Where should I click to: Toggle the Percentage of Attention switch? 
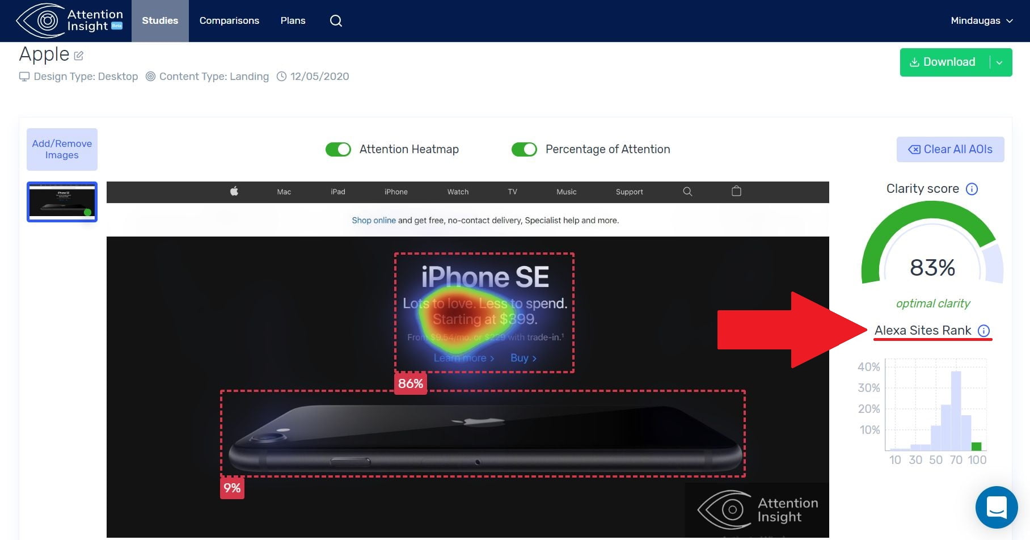[524, 149]
